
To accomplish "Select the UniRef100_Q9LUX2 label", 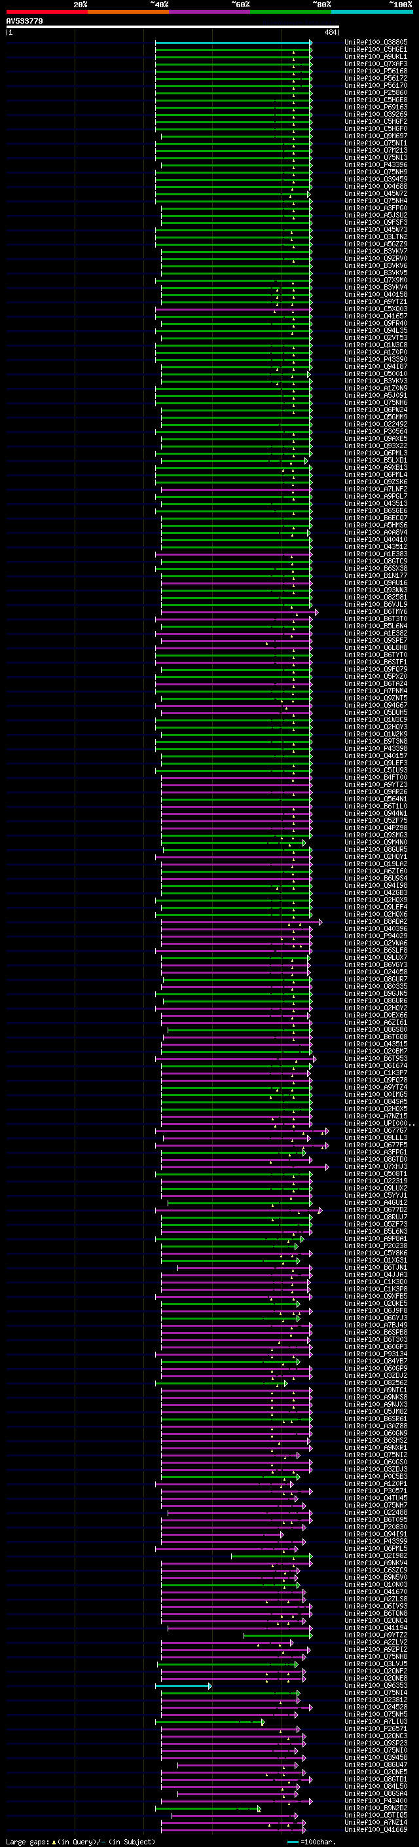I will [x=376, y=1188].
